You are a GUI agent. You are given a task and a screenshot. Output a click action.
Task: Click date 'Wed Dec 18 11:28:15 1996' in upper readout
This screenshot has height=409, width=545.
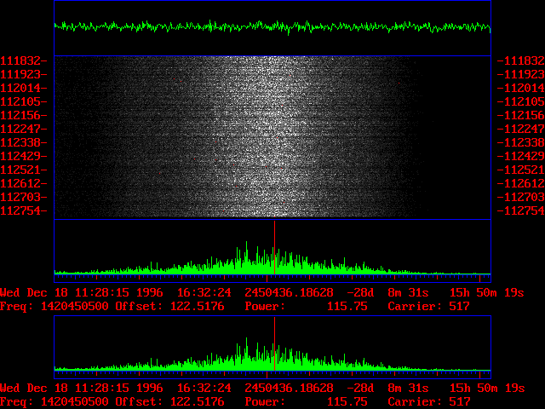pyautogui.click(x=82, y=292)
